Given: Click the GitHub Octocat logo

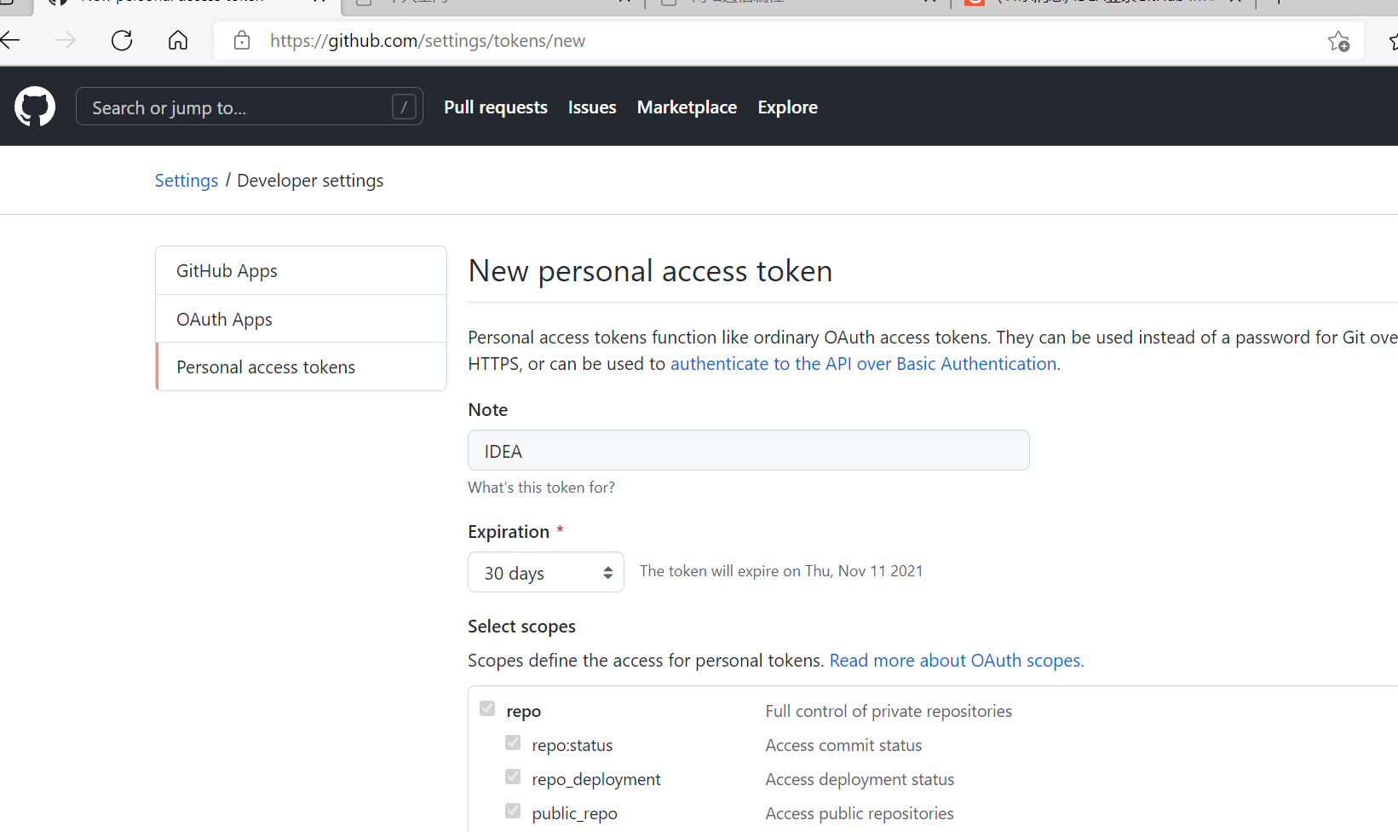Looking at the screenshot, I should 35,107.
